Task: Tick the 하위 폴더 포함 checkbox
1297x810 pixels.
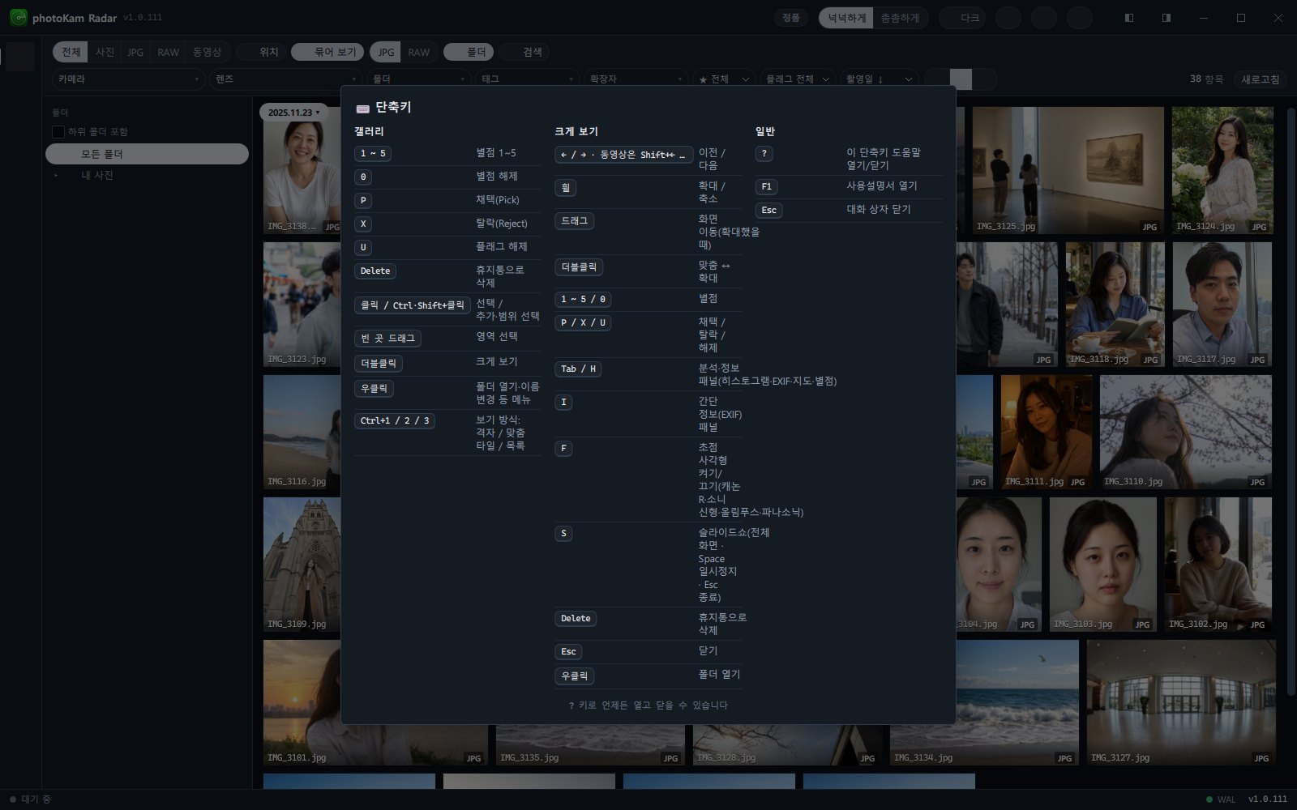Action: [x=58, y=132]
